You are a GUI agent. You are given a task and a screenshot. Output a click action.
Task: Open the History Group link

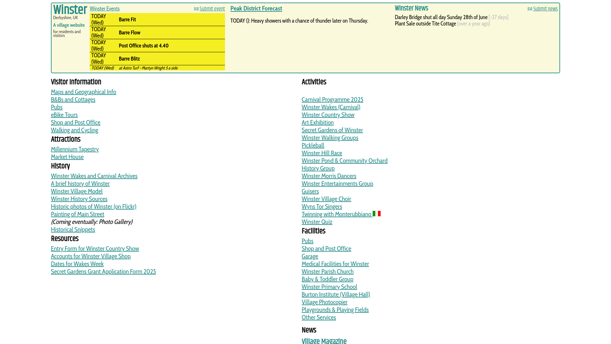coord(318,168)
